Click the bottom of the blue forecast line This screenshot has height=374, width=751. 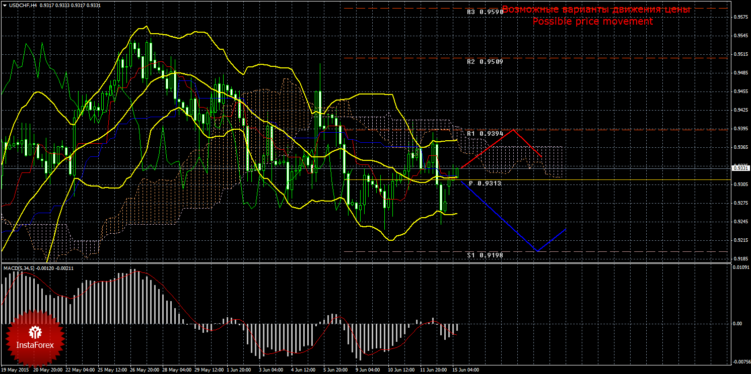coord(537,251)
